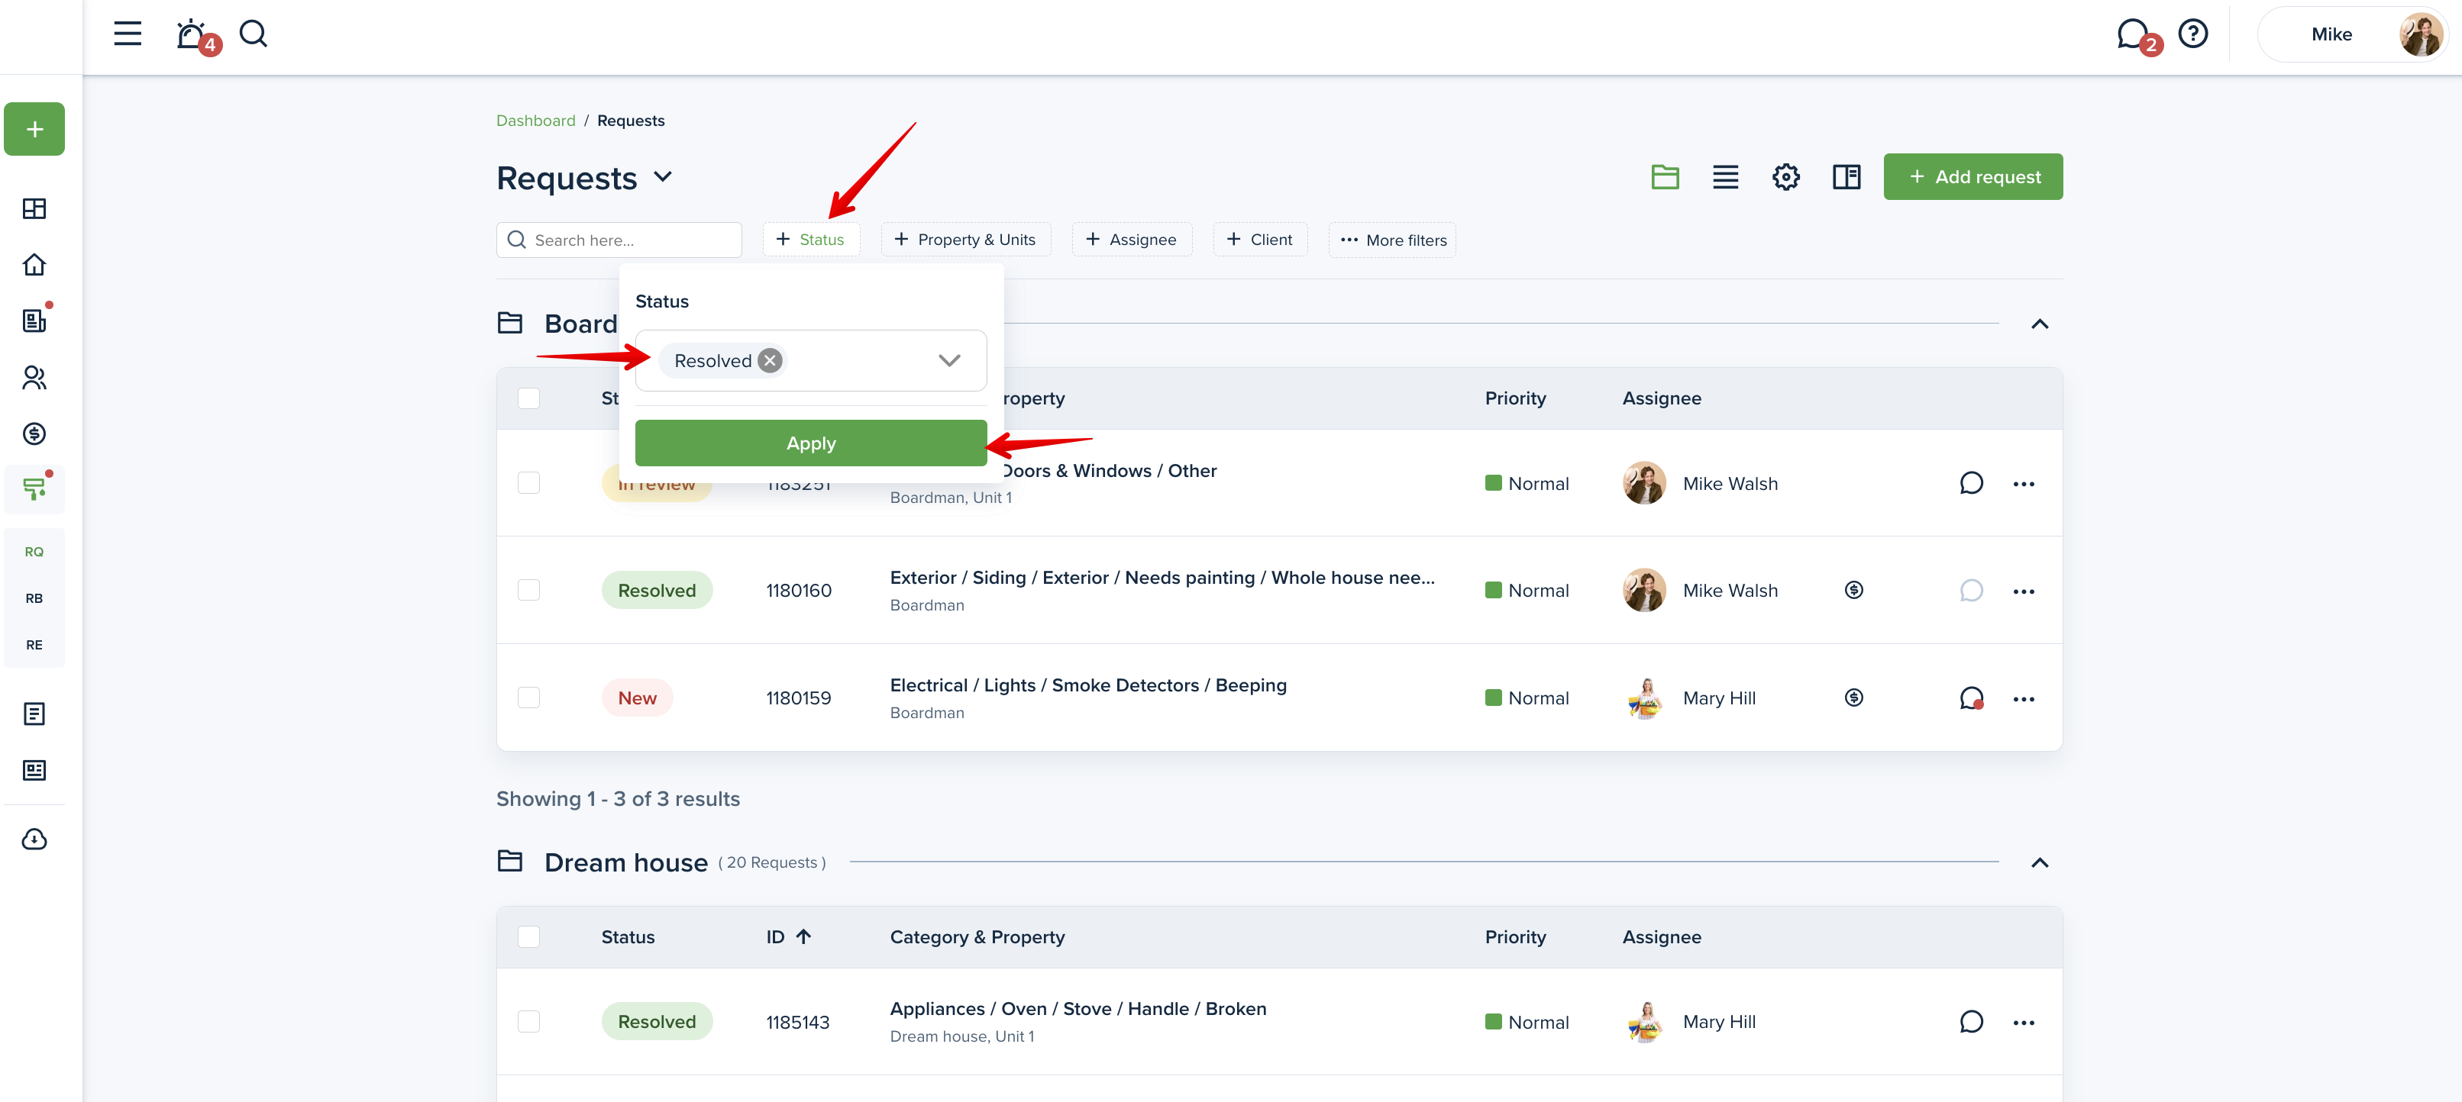Click the search magnifier in top bar

coord(254,34)
